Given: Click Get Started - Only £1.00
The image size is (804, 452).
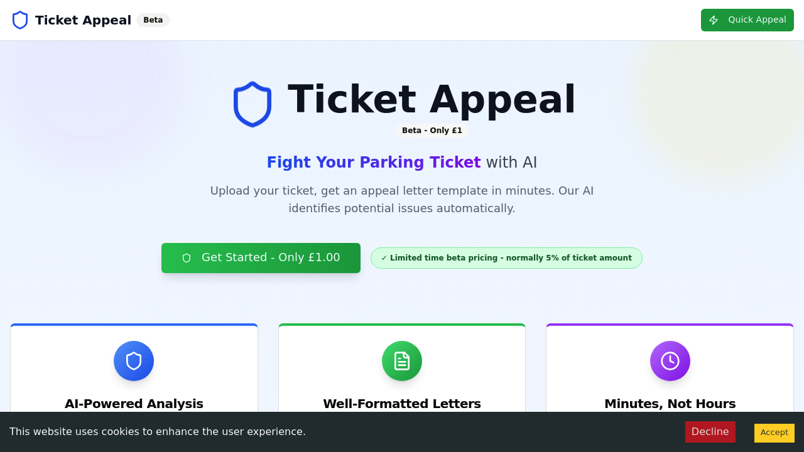Looking at the screenshot, I should click(261, 257).
